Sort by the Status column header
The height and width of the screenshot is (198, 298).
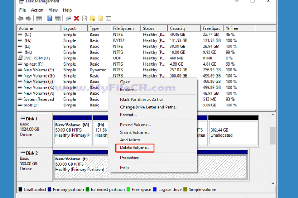154,28
